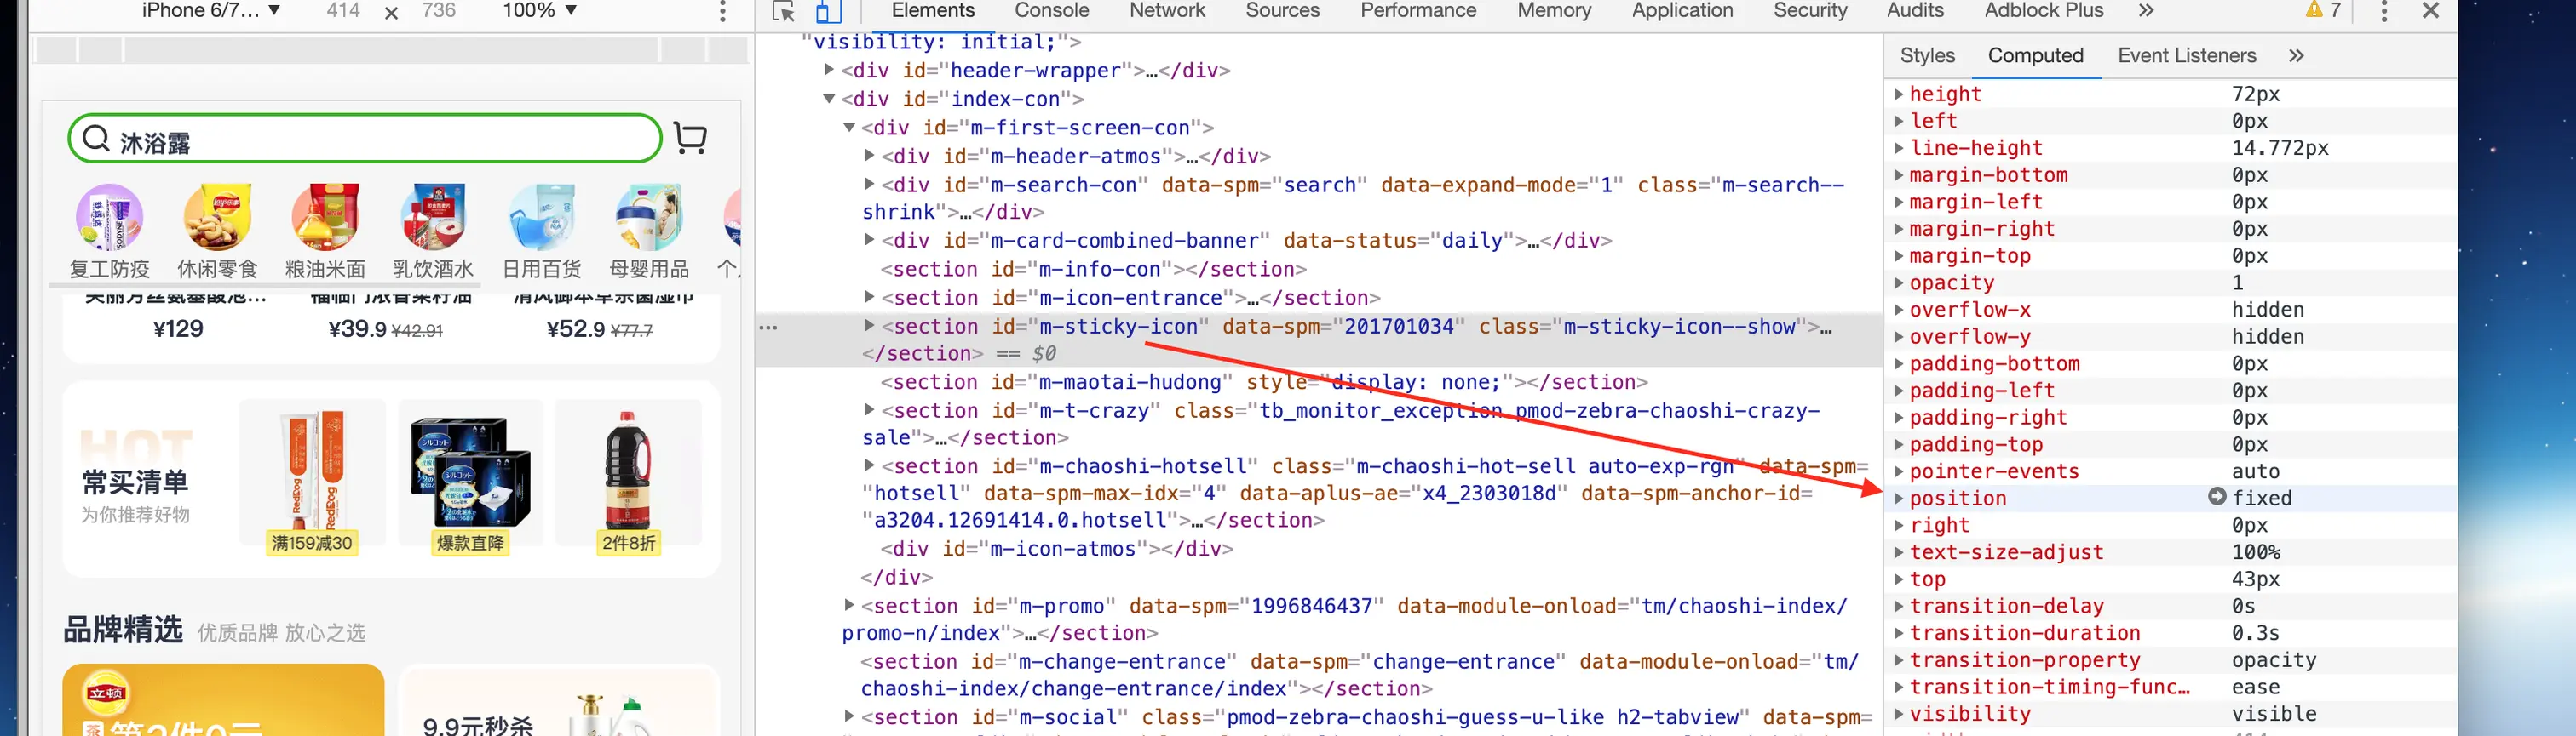The width and height of the screenshot is (2576, 736).
Task: Switch to the Styles pane
Action: pyautogui.click(x=1927, y=56)
